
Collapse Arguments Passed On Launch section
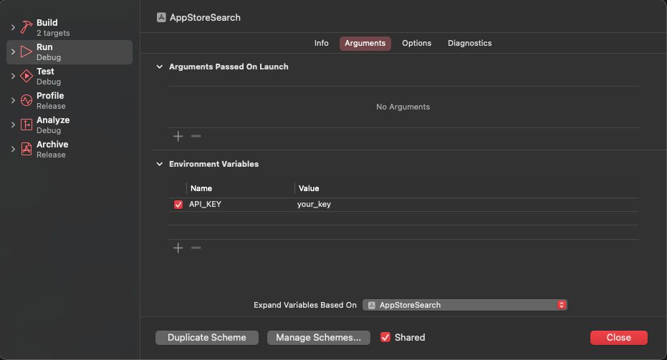point(159,67)
